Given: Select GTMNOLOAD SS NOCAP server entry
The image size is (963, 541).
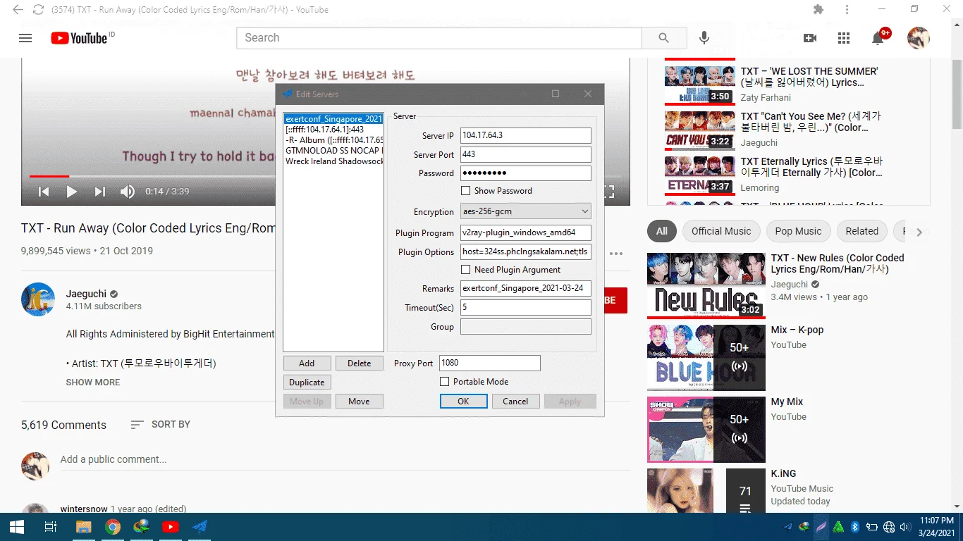Looking at the screenshot, I should [x=333, y=151].
